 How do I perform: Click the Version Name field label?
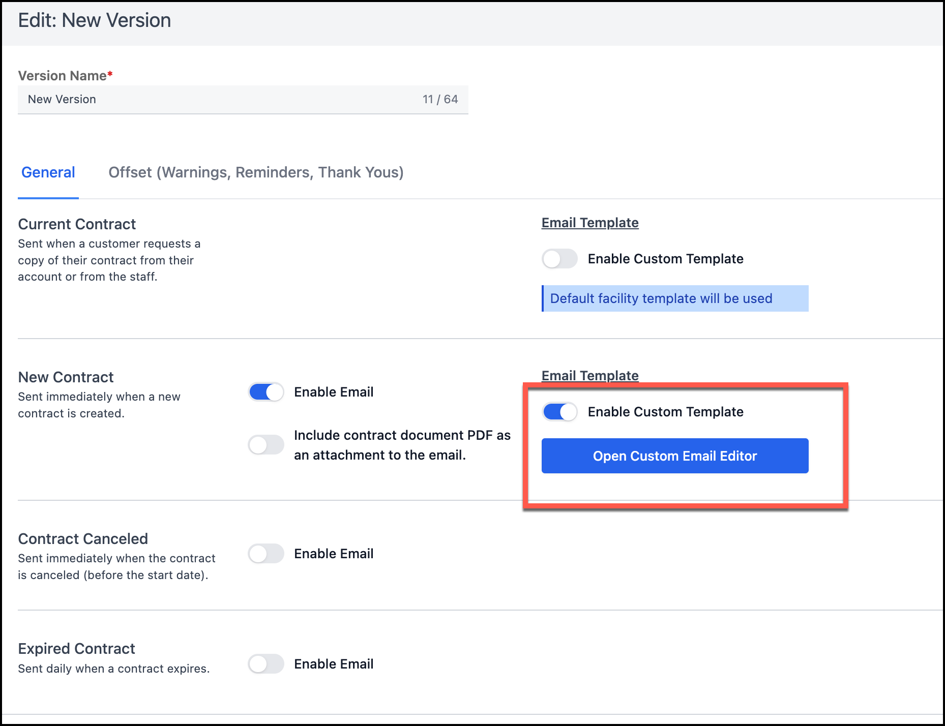(x=63, y=76)
